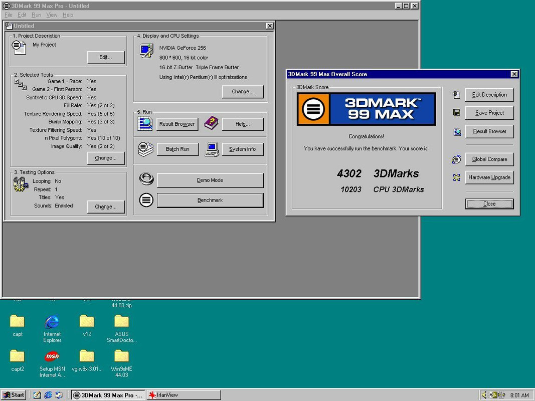Close the Untitled project window

point(270,26)
